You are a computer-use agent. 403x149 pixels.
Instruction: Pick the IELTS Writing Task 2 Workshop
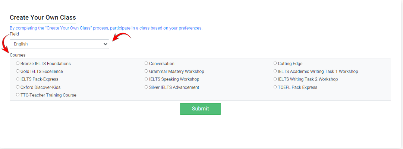click(275, 79)
